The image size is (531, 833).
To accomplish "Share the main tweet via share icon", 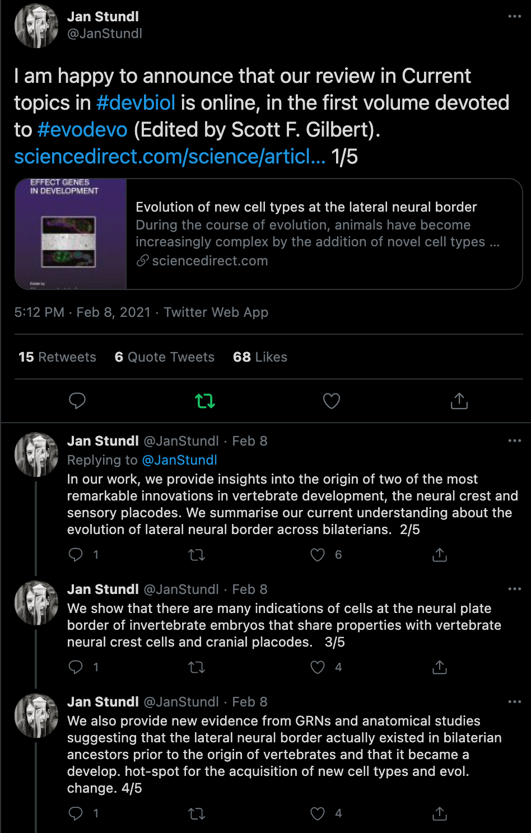I will 459,401.
